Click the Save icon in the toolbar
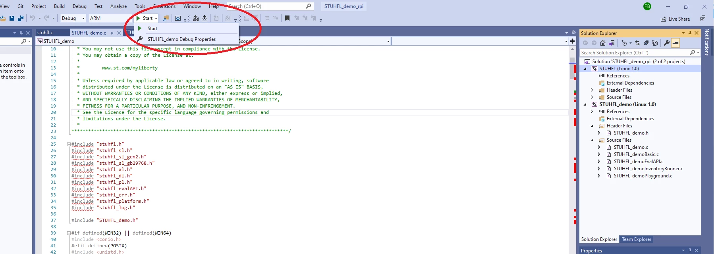 [12, 18]
